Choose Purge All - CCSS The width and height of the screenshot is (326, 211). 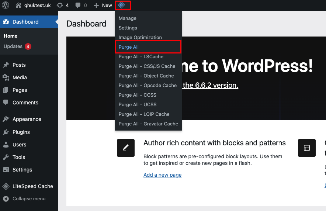coord(138,95)
